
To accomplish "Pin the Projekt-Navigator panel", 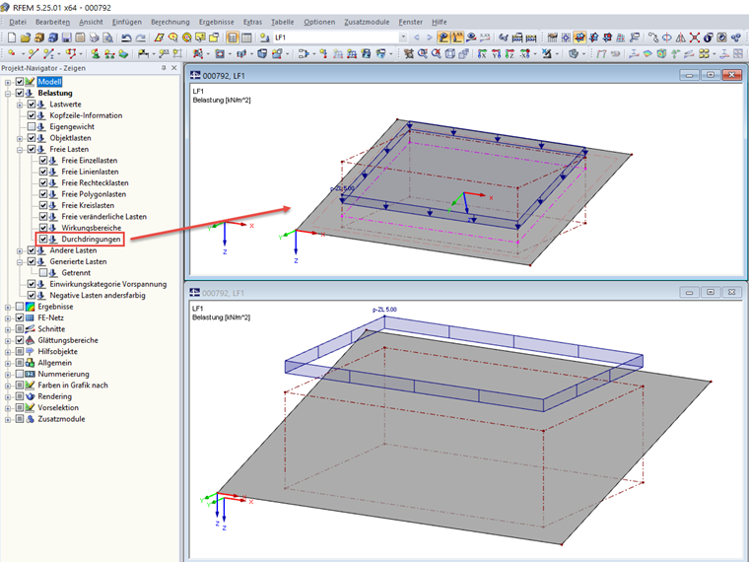I will [164, 68].
